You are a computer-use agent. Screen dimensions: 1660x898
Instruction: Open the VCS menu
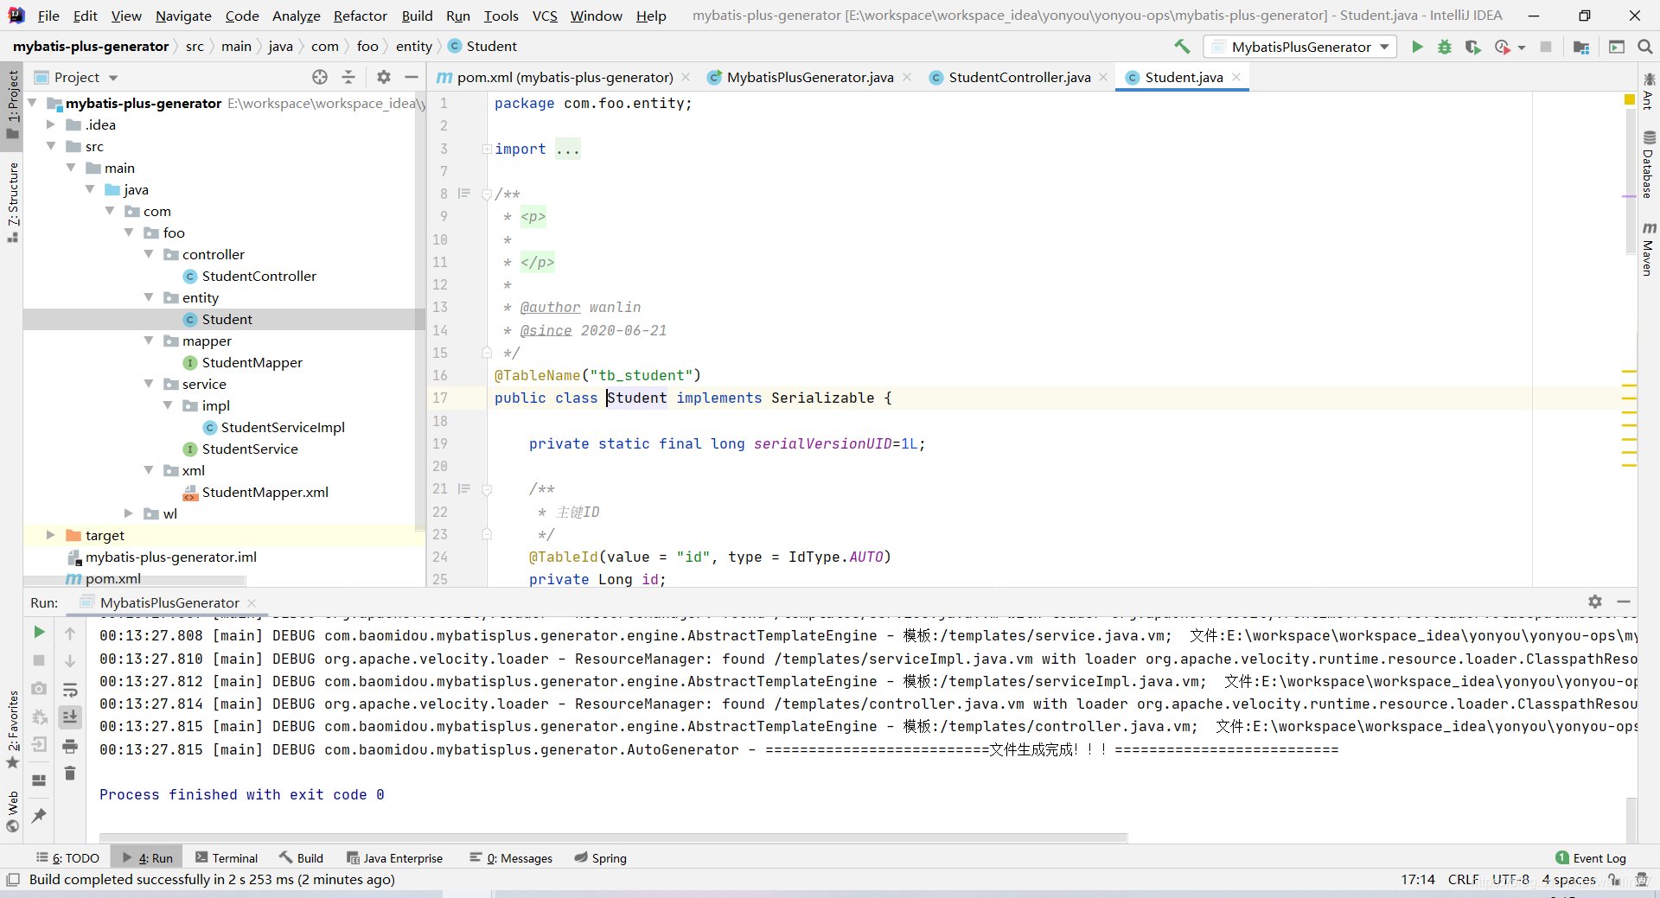(x=545, y=16)
